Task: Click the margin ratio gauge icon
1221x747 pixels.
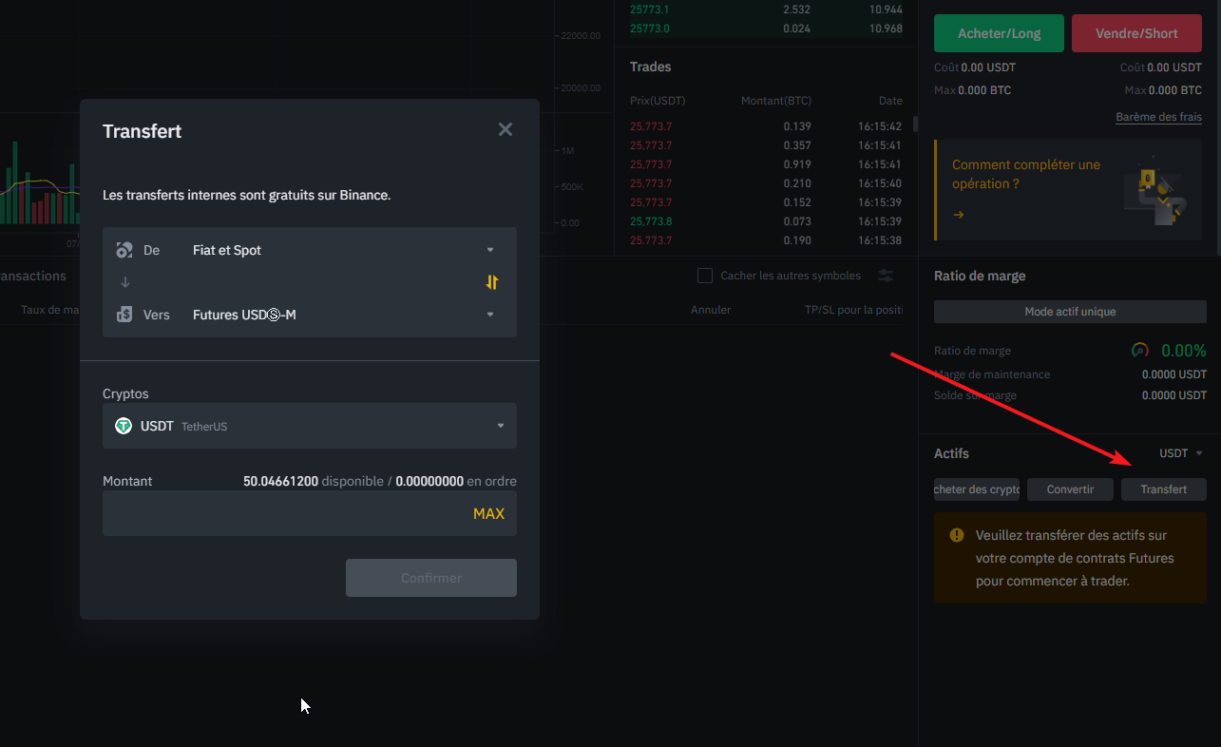Action: 1140,351
